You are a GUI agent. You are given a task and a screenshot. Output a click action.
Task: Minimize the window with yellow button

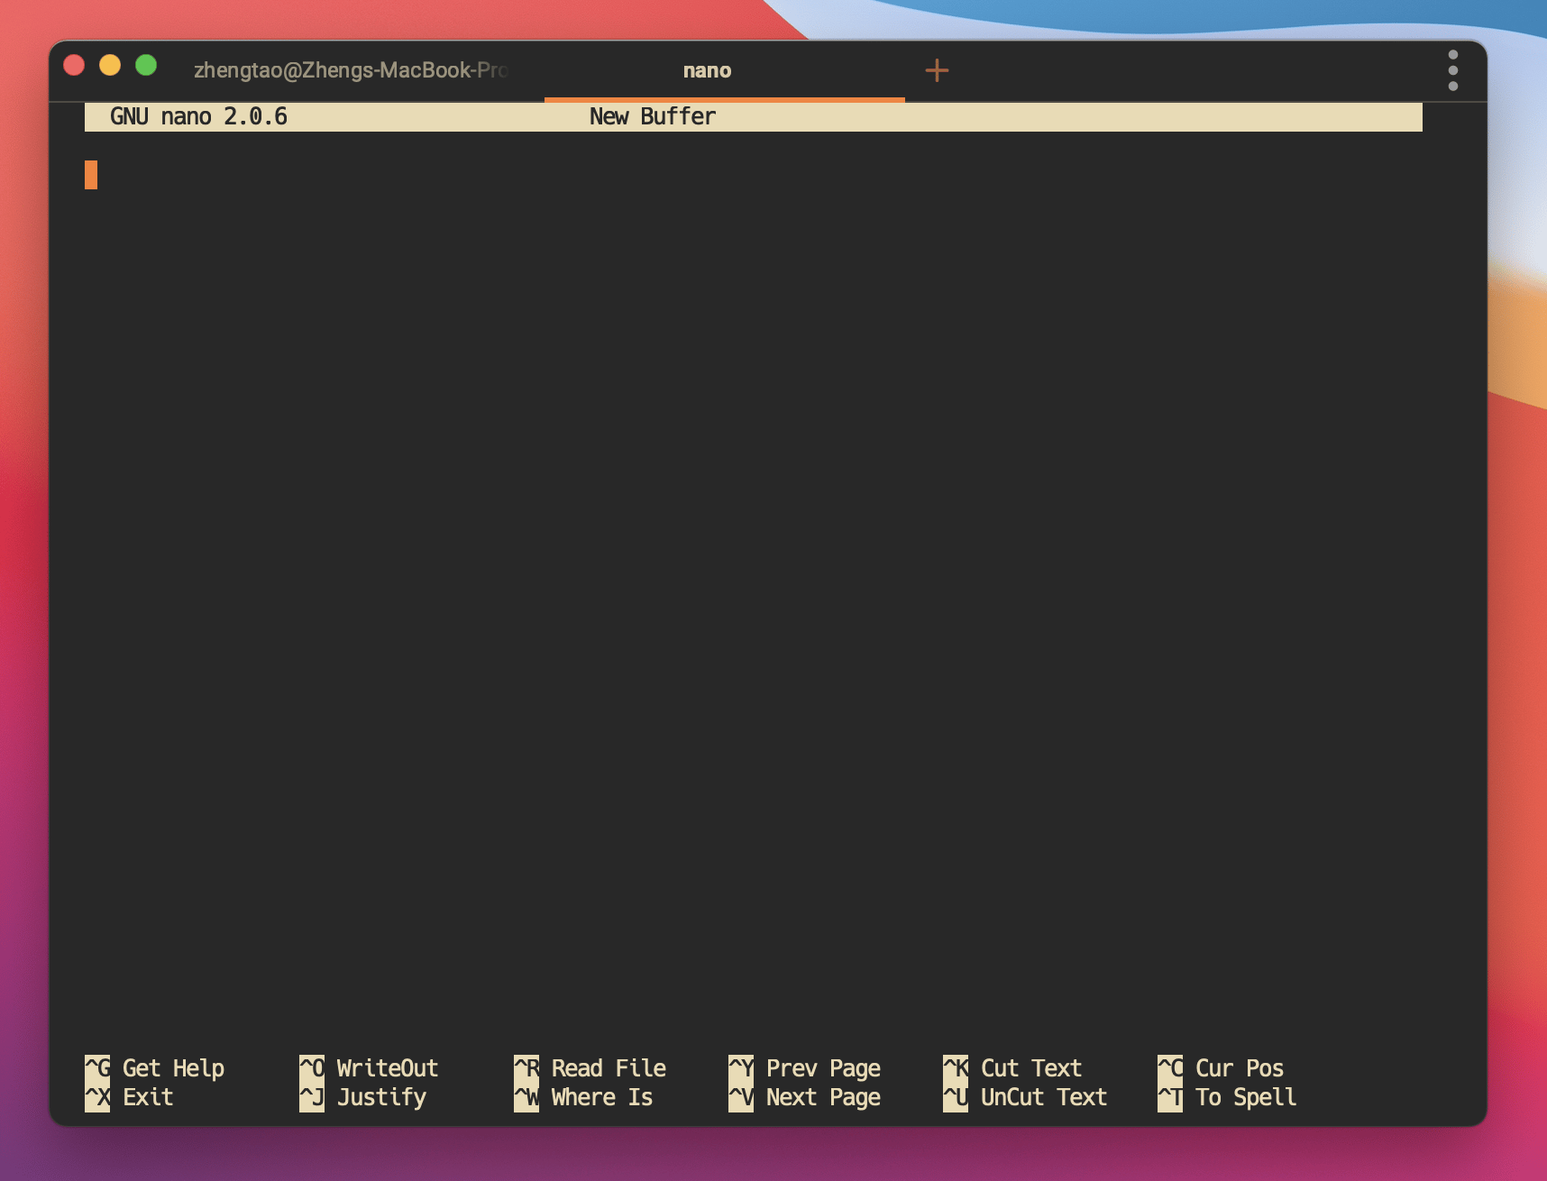(x=110, y=66)
